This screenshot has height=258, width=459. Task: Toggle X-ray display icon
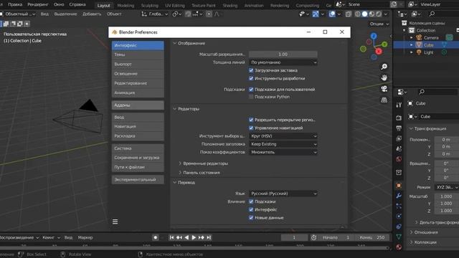(x=348, y=14)
